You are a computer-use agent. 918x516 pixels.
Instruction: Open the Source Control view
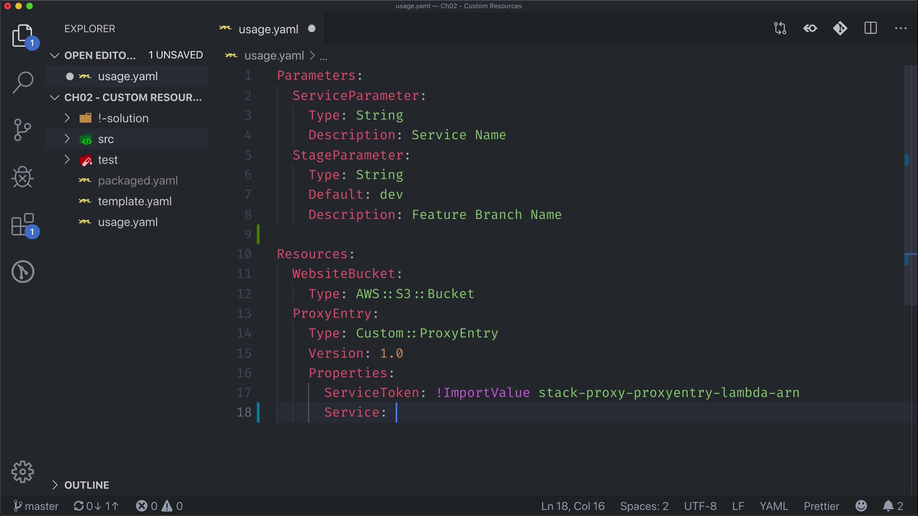click(22, 129)
